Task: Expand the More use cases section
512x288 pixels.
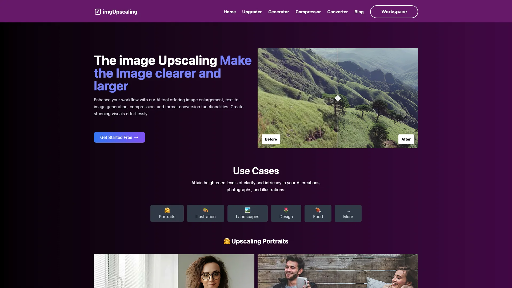Action: point(348,213)
